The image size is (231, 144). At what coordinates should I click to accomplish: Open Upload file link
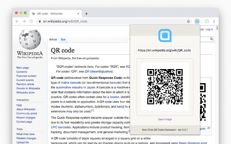23,143
